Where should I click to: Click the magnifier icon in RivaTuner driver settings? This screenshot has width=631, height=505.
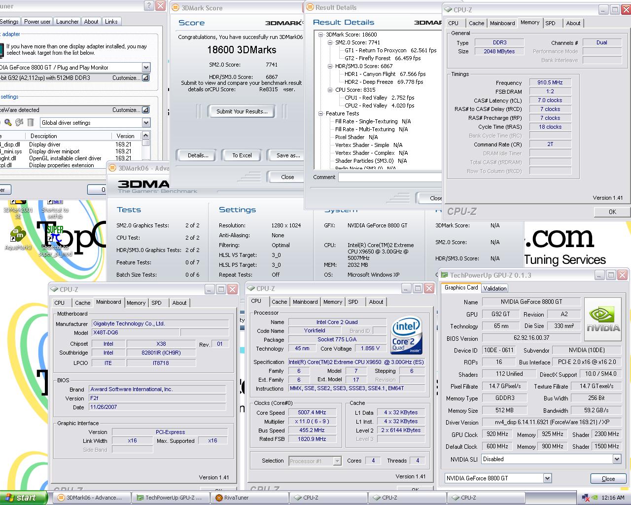(8, 122)
